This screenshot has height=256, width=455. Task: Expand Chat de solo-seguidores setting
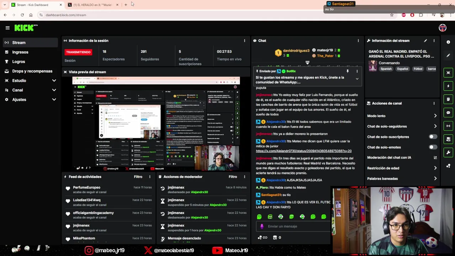coord(435,126)
